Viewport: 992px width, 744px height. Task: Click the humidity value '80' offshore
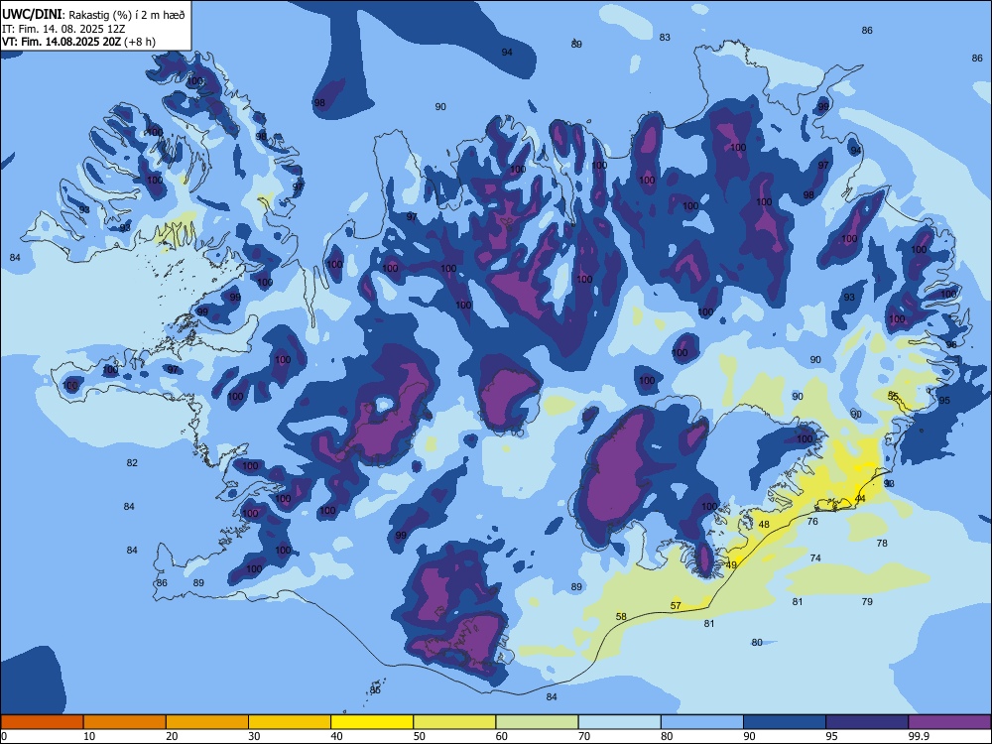click(757, 643)
